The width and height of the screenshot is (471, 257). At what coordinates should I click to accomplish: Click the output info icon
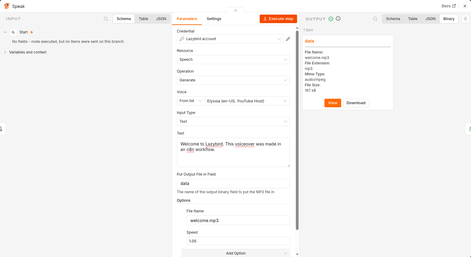(x=338, y=19)
